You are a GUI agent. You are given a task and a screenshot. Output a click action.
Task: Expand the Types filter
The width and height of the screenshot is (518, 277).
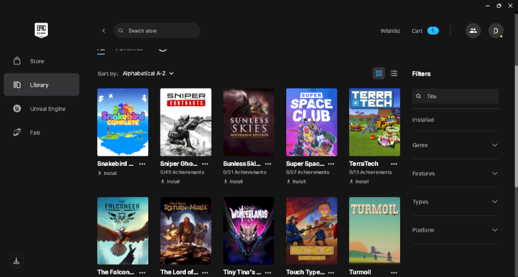click(x=455, y=201)
